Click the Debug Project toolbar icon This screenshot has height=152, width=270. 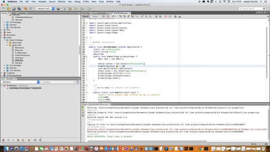pyautogui.click(x=82, y=8)
